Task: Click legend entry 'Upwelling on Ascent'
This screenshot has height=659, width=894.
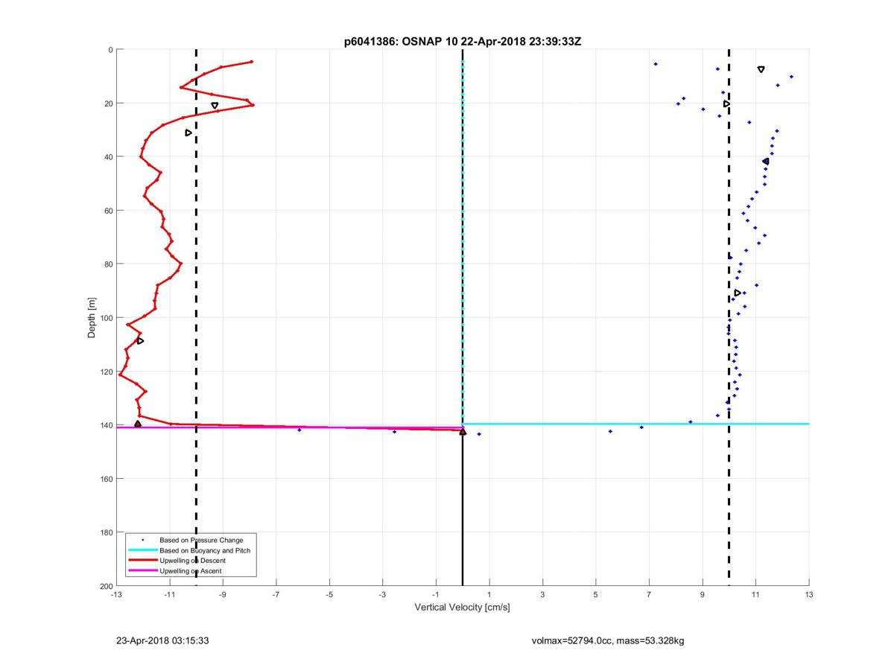Action: 190,570
